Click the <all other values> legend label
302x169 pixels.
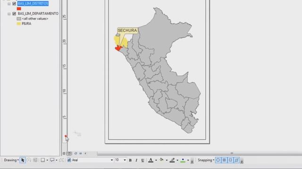(35, 19)
